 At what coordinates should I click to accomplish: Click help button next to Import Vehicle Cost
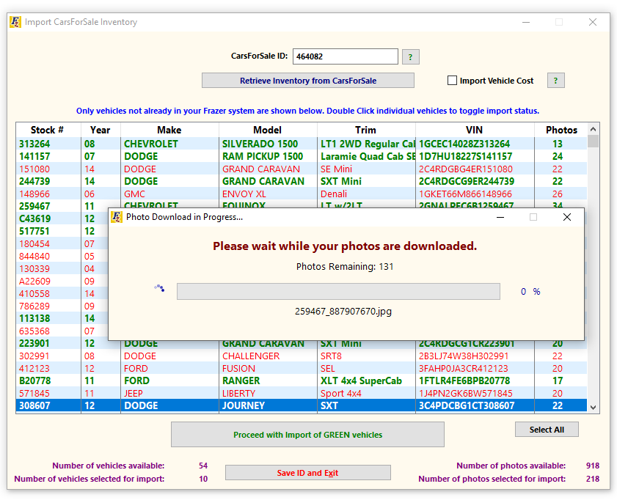tap(555, 81)
